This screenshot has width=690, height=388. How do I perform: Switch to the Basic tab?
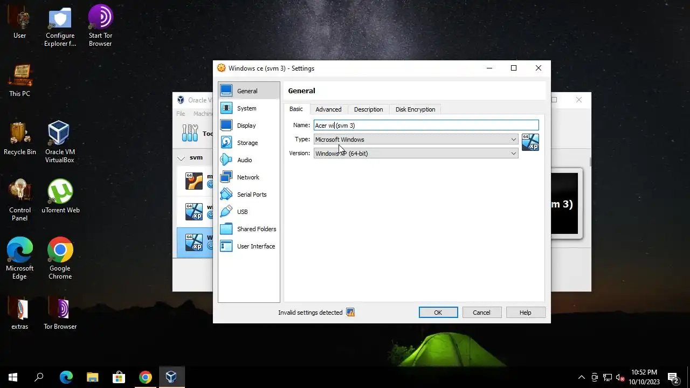[296, 109]
